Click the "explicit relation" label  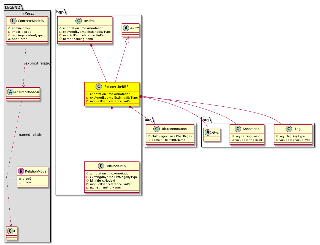[39, 63]
